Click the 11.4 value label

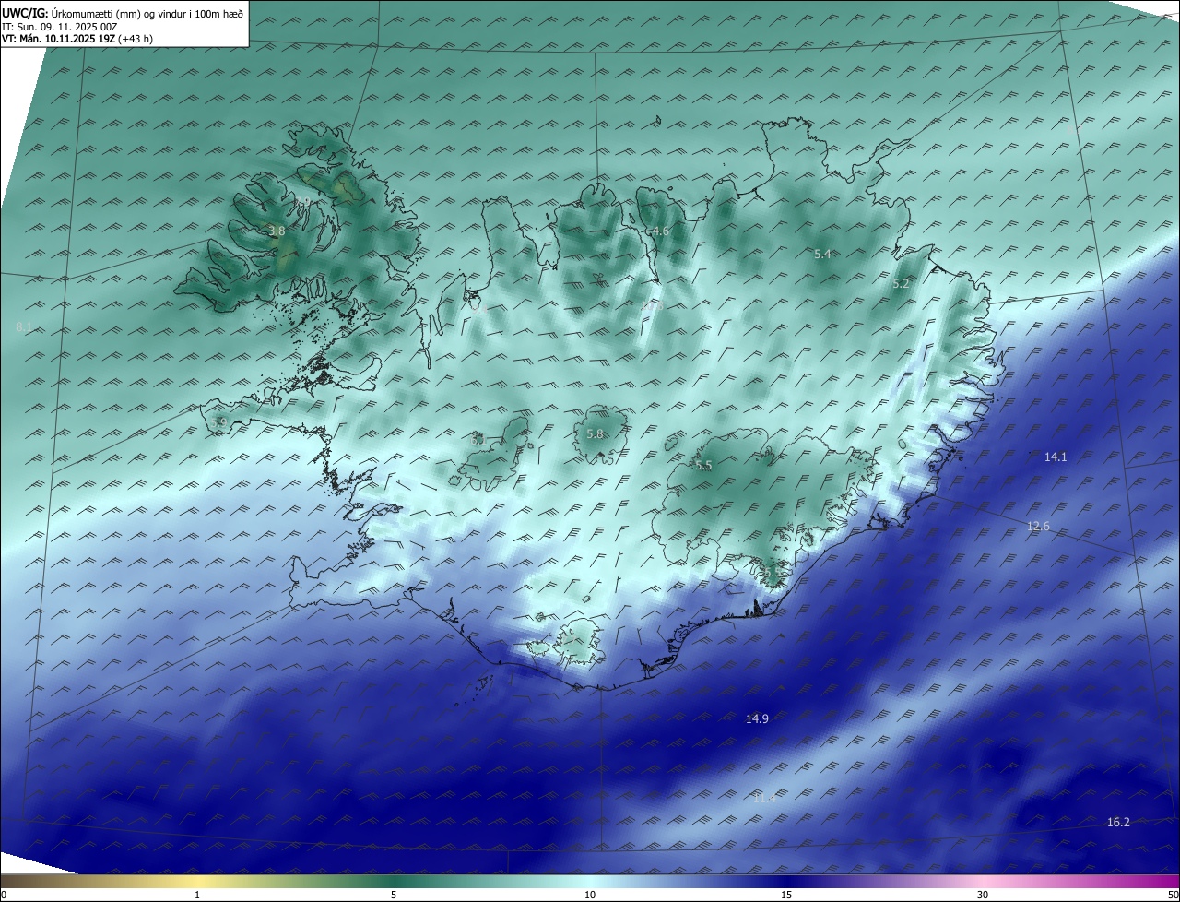764,798
